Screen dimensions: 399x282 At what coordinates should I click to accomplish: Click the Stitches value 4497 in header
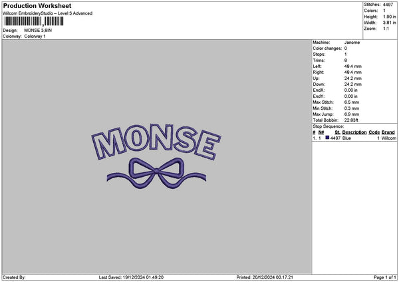[388, 5]
